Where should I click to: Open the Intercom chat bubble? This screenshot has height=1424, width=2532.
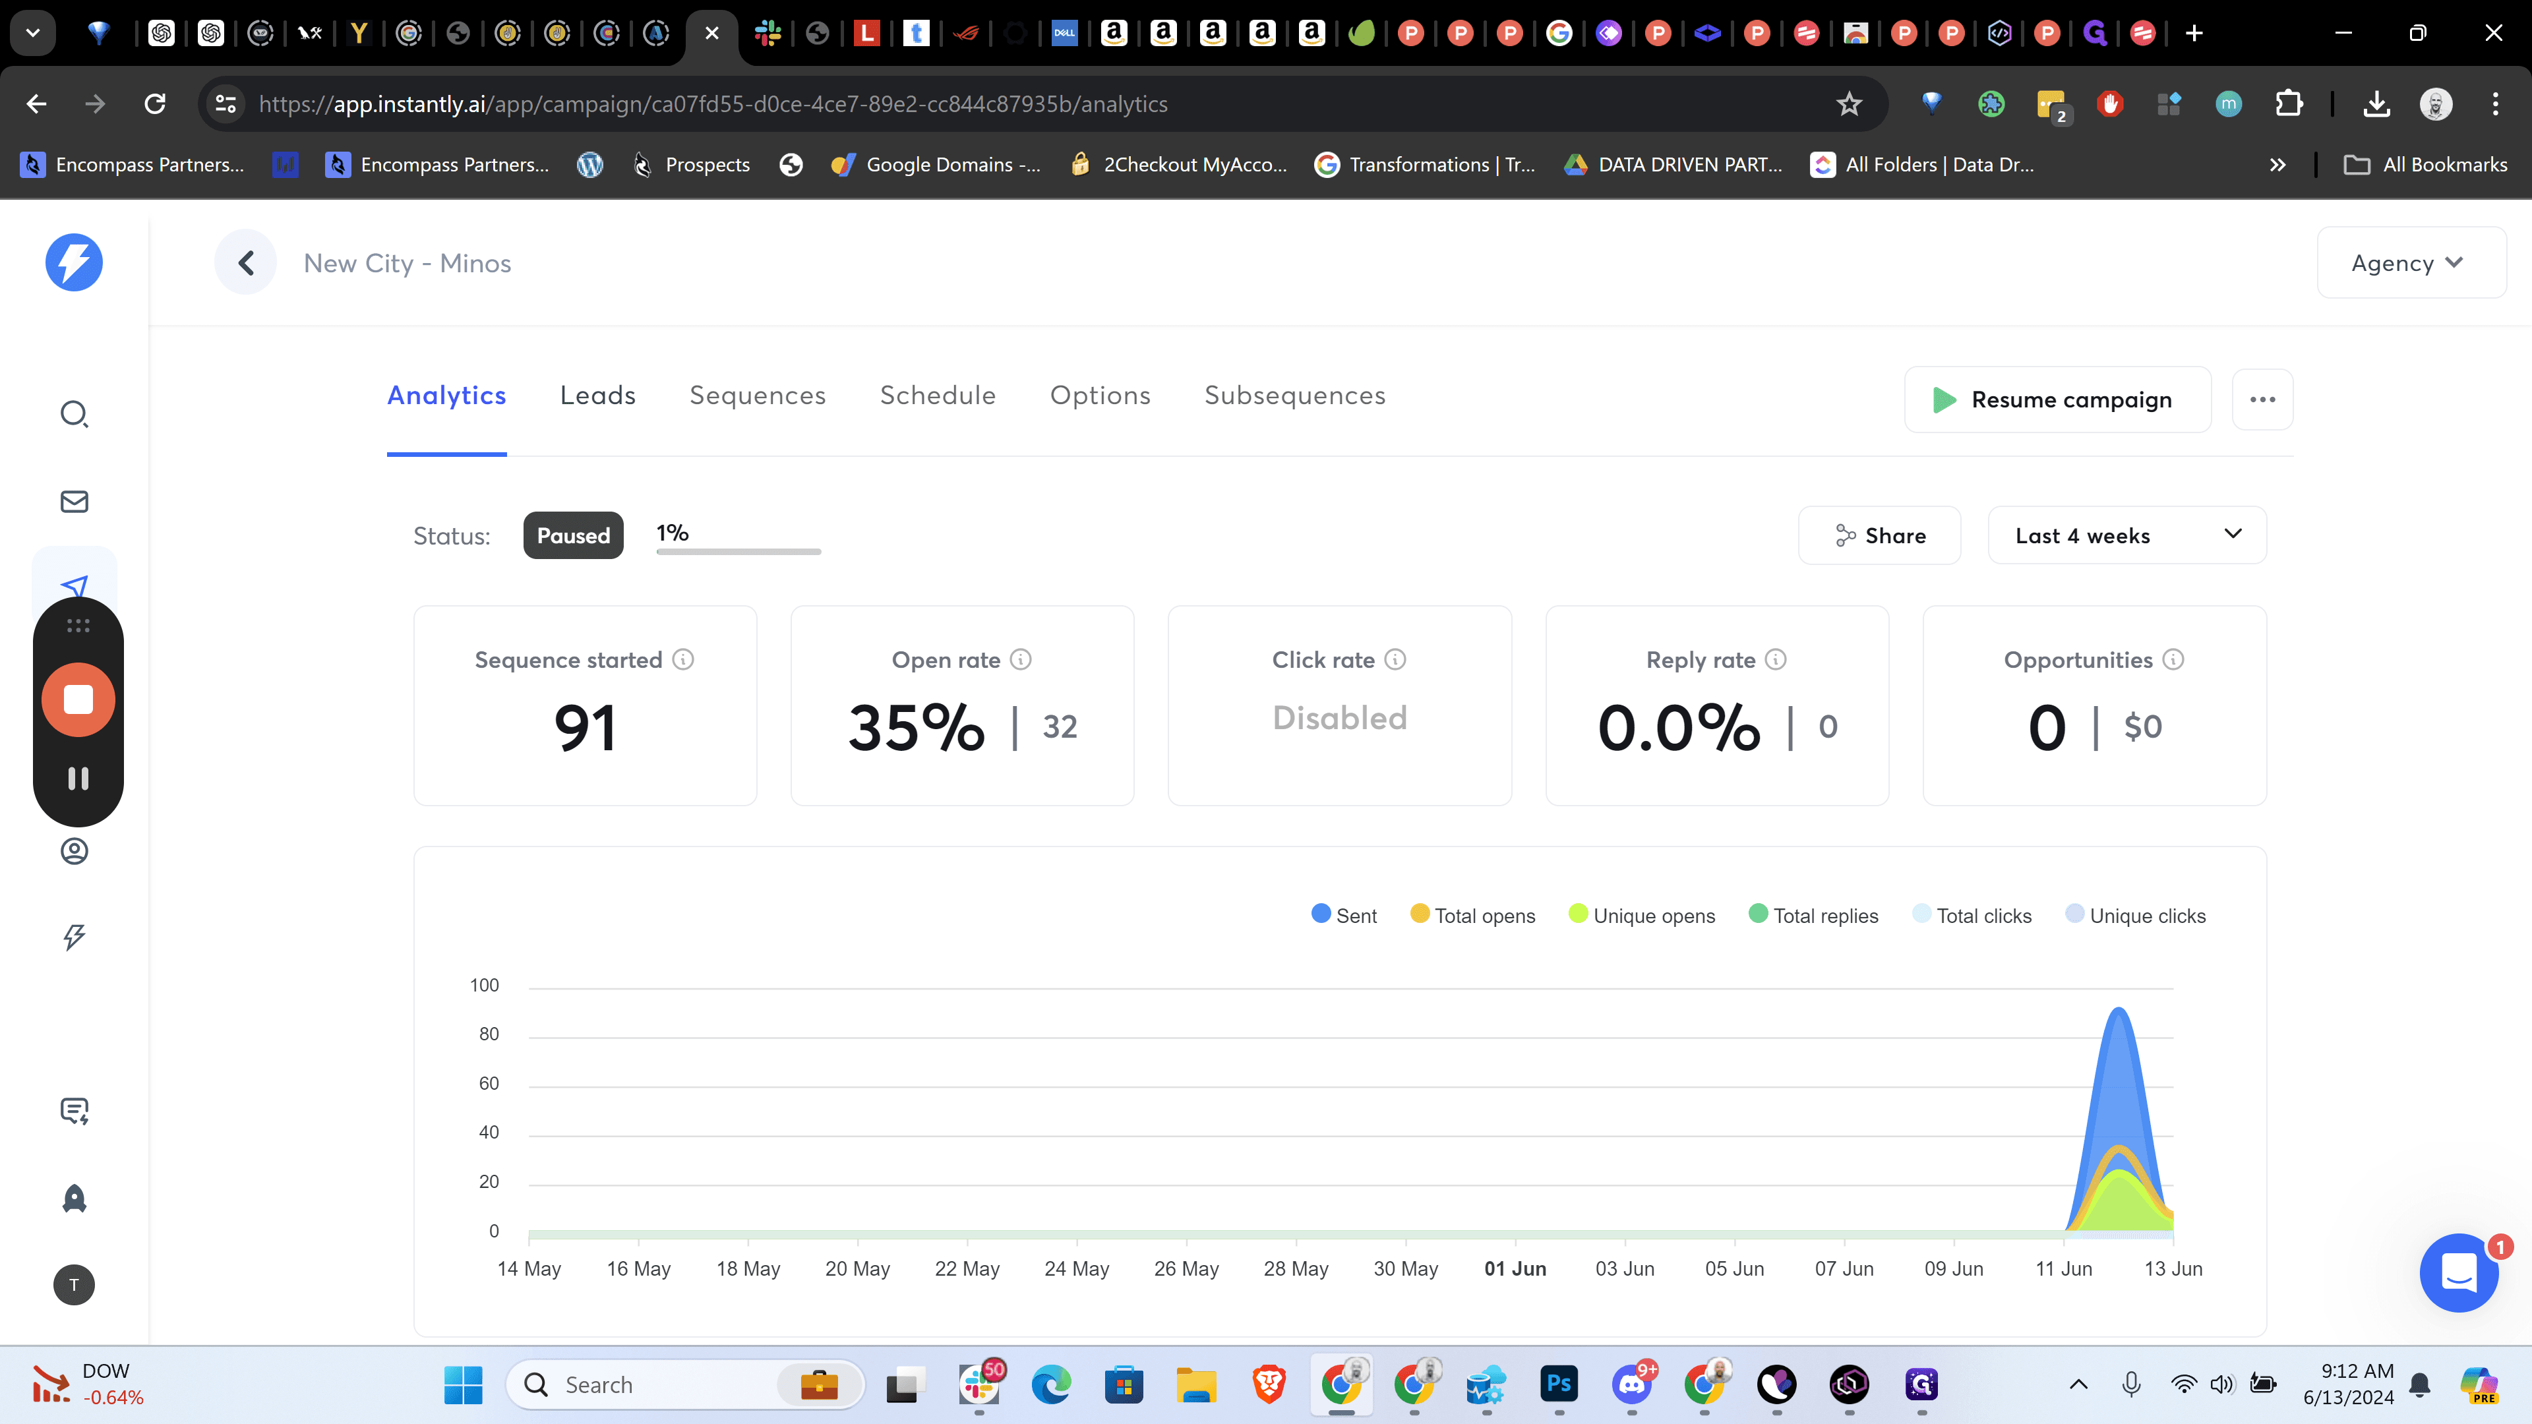pos(2459,1272)
